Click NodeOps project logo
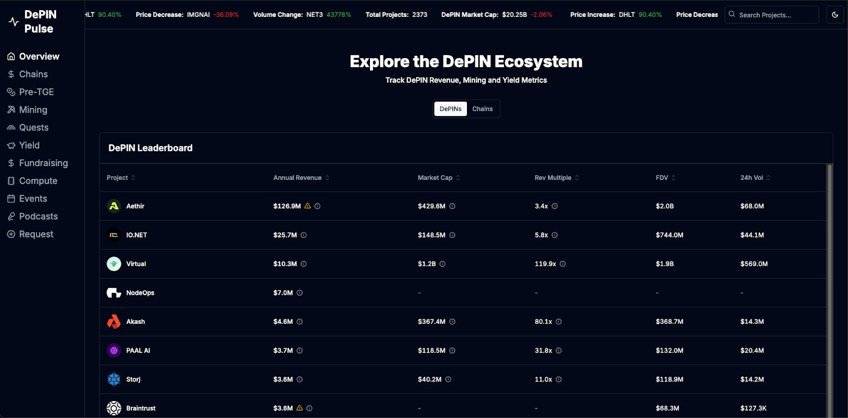The height and width of the screenshot is (418, 848). (x=114, y=293)
